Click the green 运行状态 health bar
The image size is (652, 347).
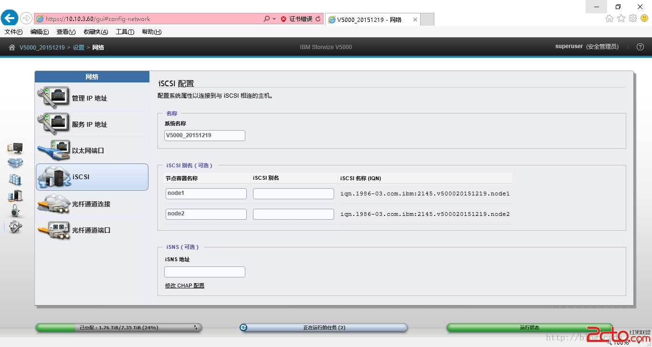click(x=529, y=327)
